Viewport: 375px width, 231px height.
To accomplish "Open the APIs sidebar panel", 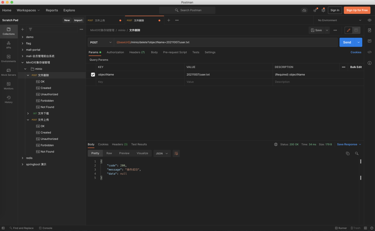I will (x=9, y=45).
